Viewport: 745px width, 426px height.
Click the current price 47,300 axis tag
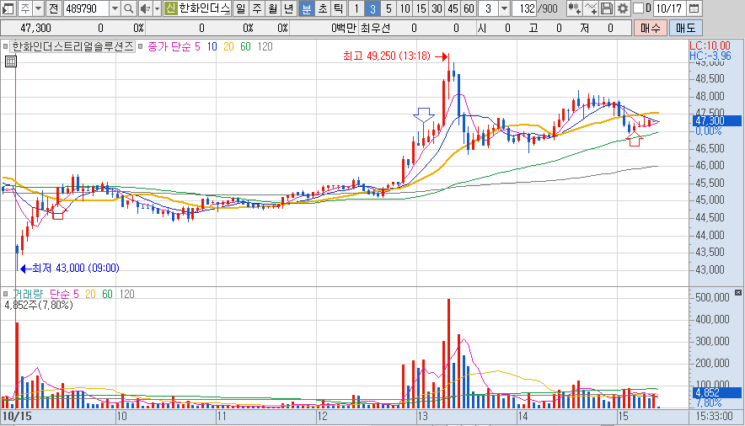pyautogui.click(x=716, y=121)
